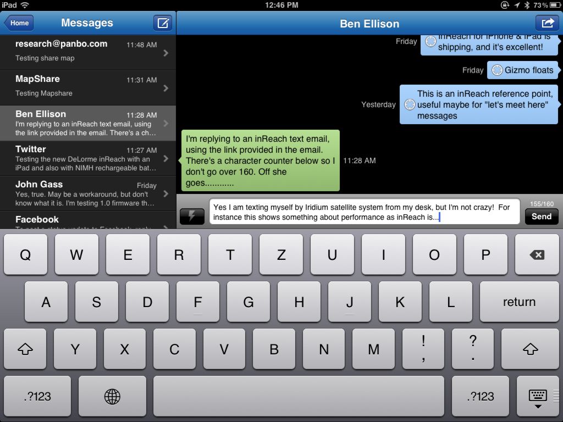Tap the 'inReach reference point' message bubble
The image size is (563, 422).
pyautogui.click(x=479, y=104)
